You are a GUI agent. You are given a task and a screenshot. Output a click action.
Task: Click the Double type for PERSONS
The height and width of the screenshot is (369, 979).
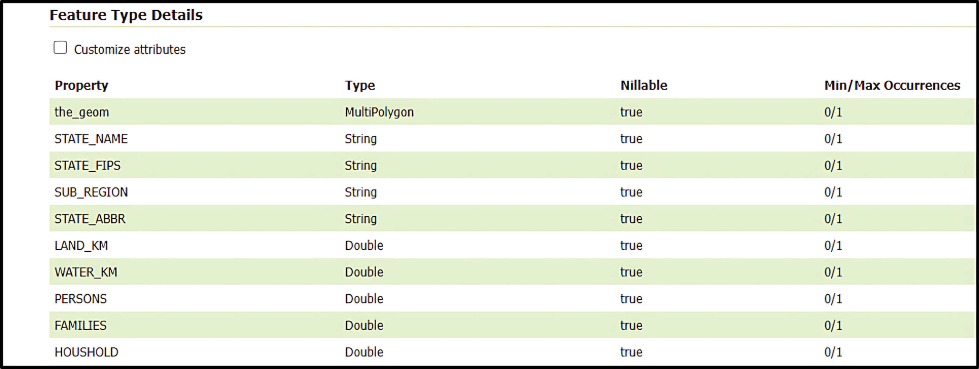click(363, 299)
